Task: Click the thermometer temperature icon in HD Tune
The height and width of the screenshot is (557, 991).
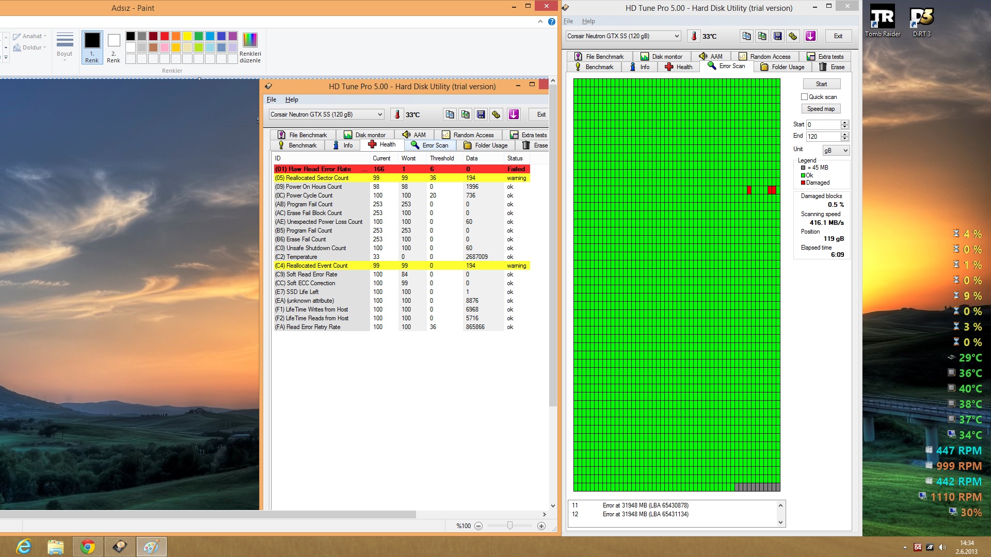Action: pos(694,36)
